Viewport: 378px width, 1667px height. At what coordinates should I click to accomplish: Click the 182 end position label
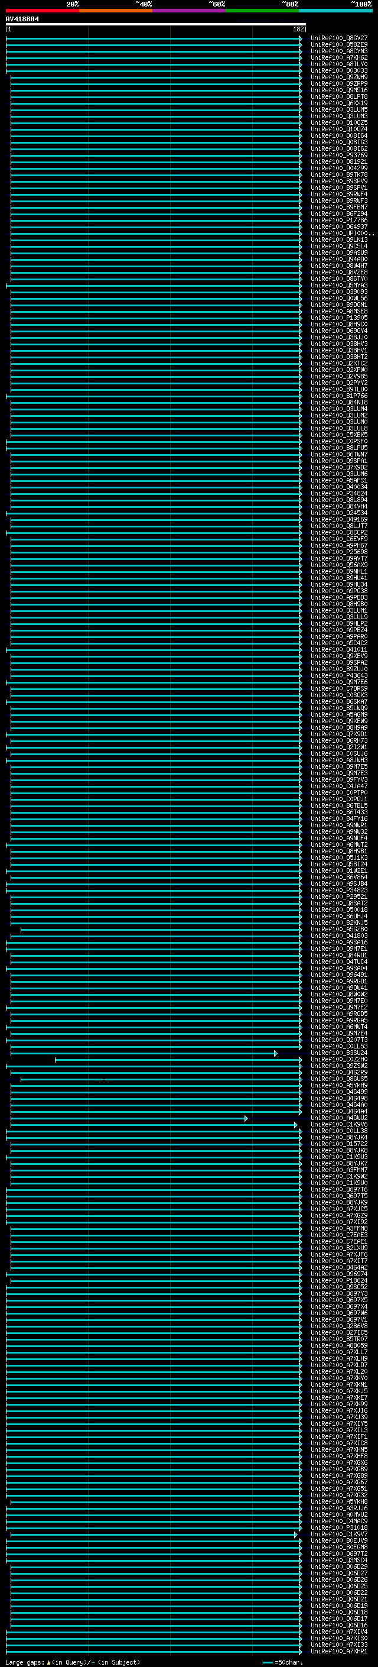pyautogui.click(x=298, y=29)
